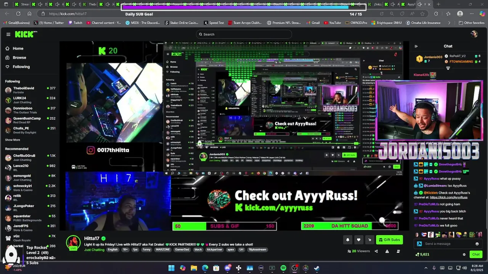Image resolution: width=488 pixels, height=274 pixels.
Task: Expand followed channels with Show More
Action: pos(13,140)
